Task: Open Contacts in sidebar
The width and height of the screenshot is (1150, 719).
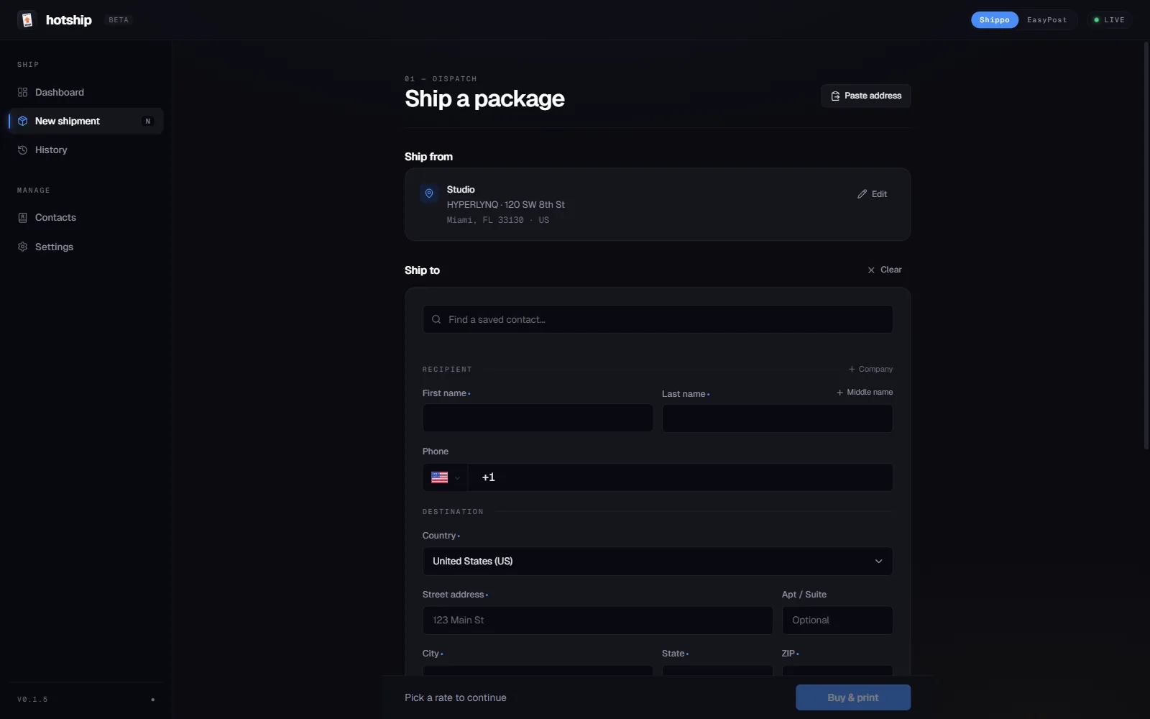Action: click(x=86, y=217)
